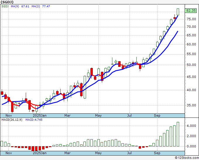Click the ©12Stocks.com attribution link
Image resolution: width=199 pixels, height=160 pixels.
(x=187, y=158)
